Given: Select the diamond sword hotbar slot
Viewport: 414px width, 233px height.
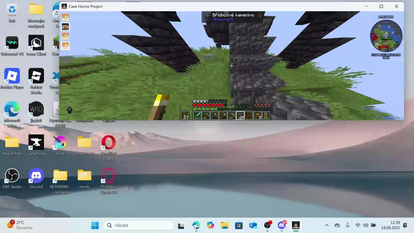Looking at the screenshot, I should (x=197, y=116).
